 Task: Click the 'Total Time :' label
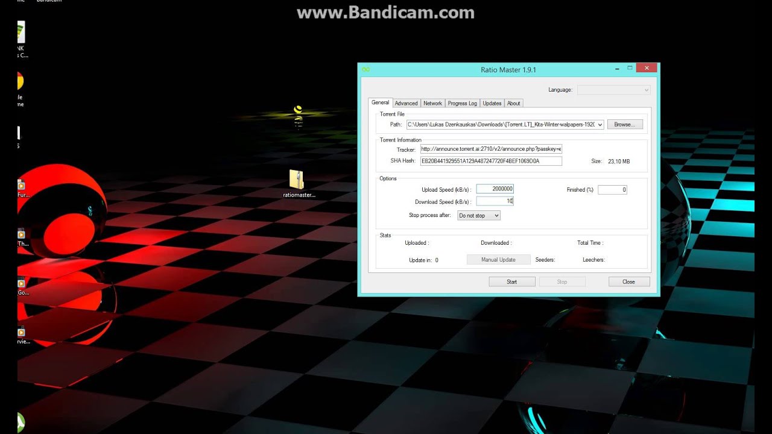pos(590,243)
